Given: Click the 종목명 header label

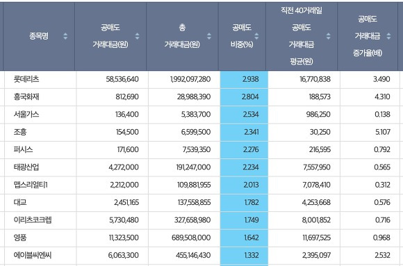Looking at the screenshot, I should click(x=39, y=36).
